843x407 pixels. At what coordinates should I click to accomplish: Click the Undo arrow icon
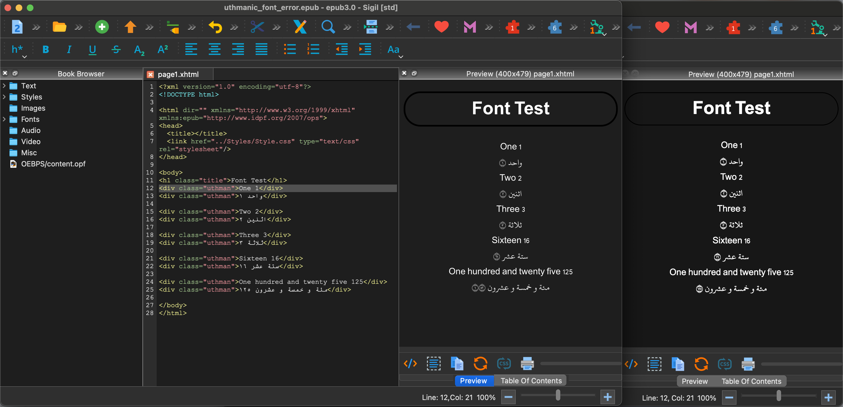click(x=215, y=27)
